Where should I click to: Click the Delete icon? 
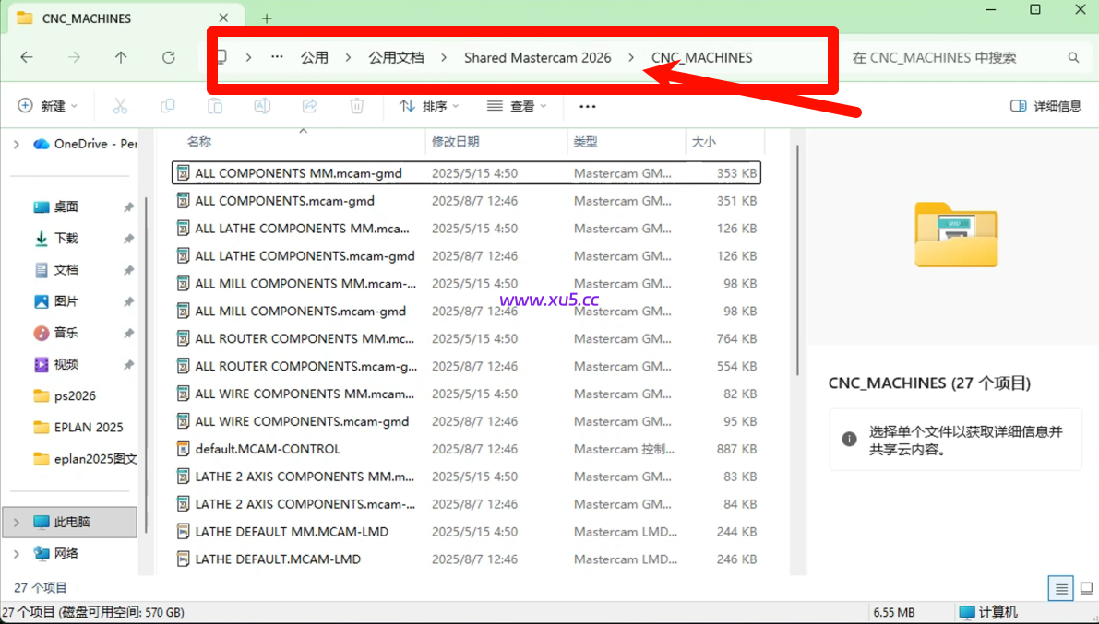357,106
